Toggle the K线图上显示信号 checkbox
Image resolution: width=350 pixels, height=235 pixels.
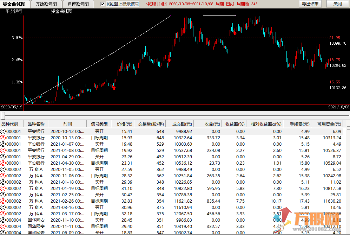[x=103, y=4]
